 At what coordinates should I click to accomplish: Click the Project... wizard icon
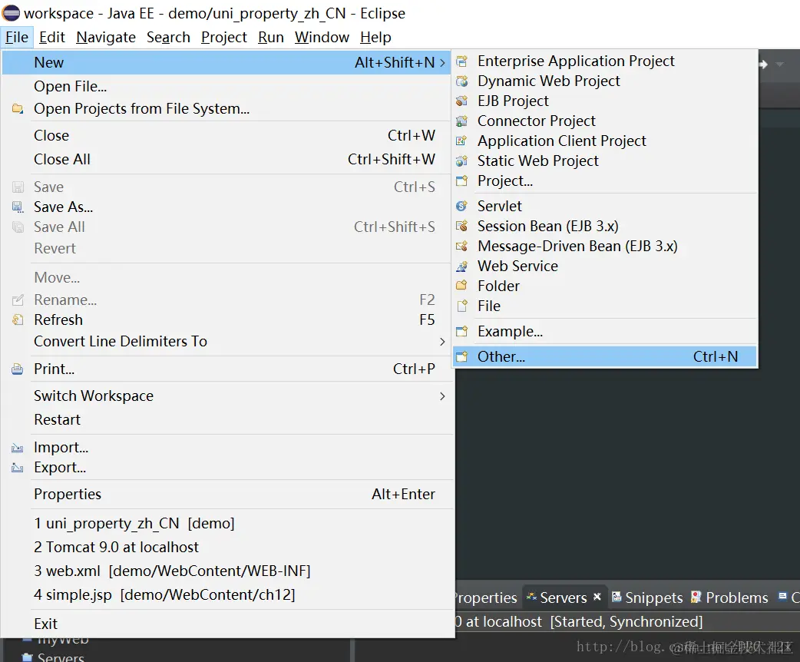pyautogui.click(x=461, y=180)
